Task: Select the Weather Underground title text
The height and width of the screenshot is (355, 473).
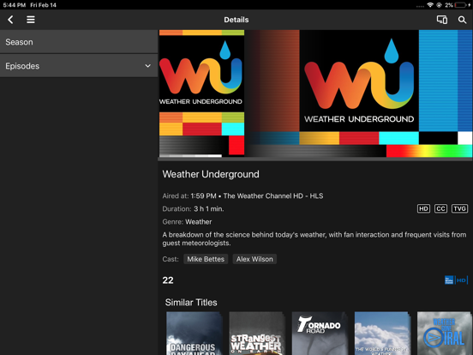Action: 211,174
